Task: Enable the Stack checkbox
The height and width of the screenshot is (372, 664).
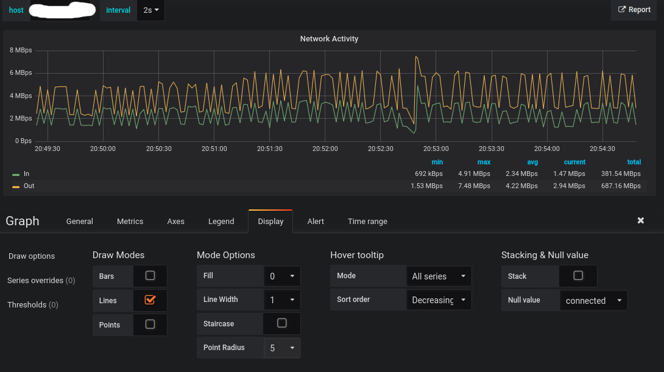Action: [x=578, y=276]
